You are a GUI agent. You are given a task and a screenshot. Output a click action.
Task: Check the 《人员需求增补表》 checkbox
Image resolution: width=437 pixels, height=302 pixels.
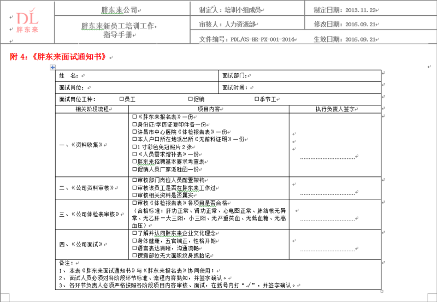134,154
